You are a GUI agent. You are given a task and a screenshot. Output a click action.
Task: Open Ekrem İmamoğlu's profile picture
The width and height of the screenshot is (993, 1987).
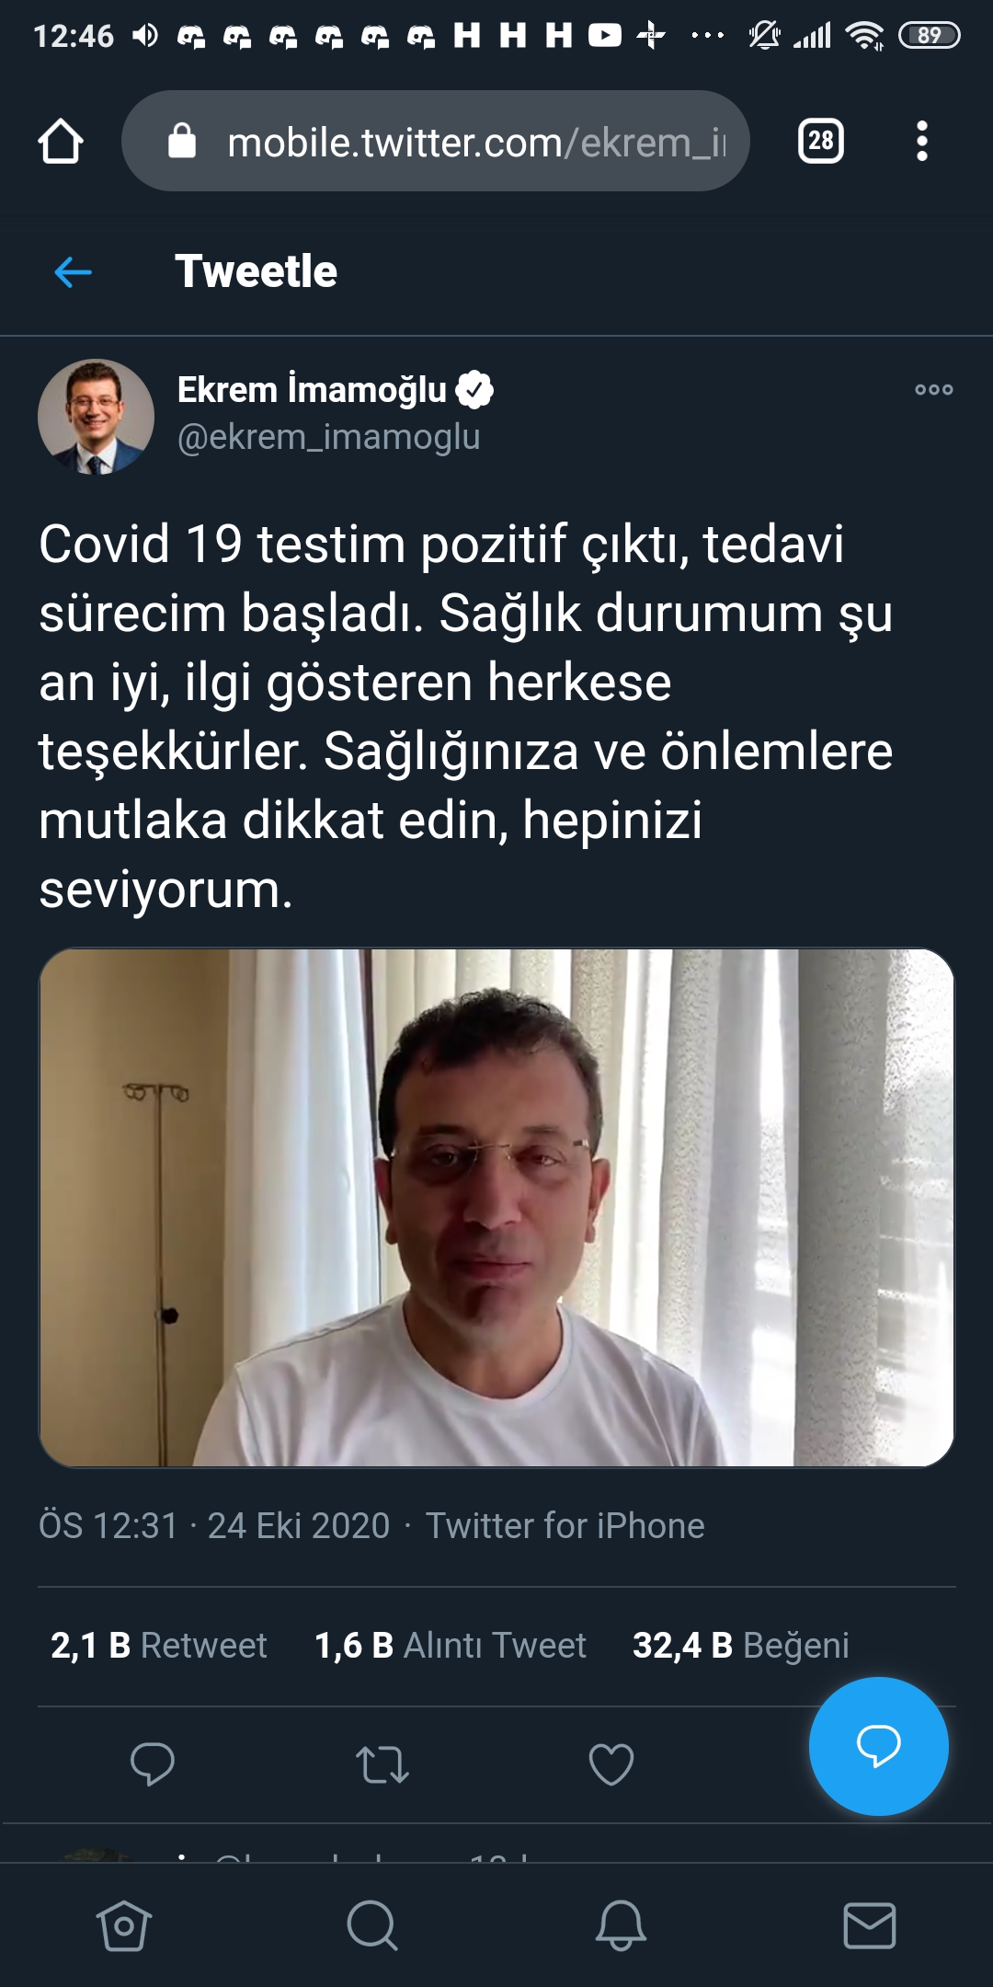coord(96,417)
